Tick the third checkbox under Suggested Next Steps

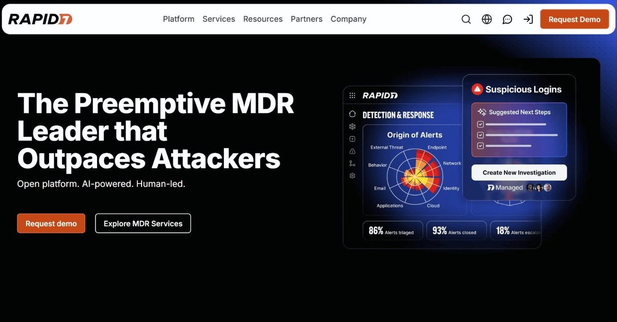(x=480, y=146)
